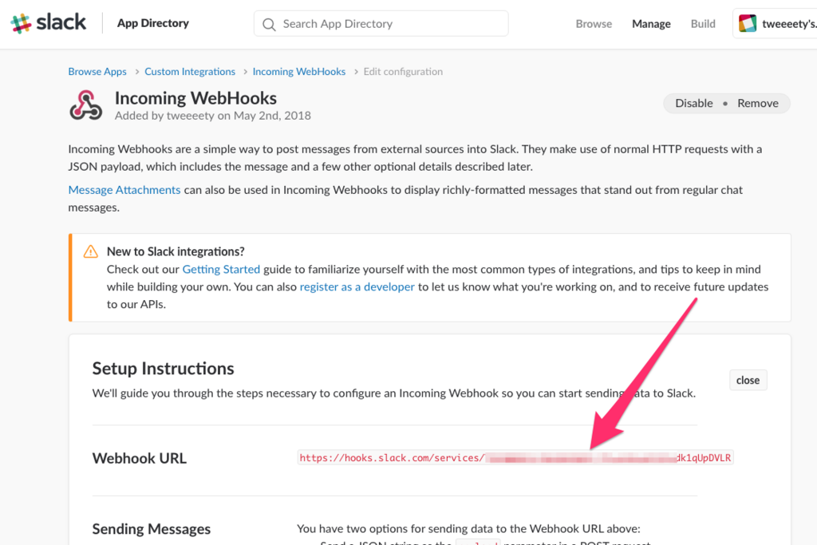The width and height of the screenshot is (817, 545).
Task: Open the Manage menu item
Action: tap(651, 24)
